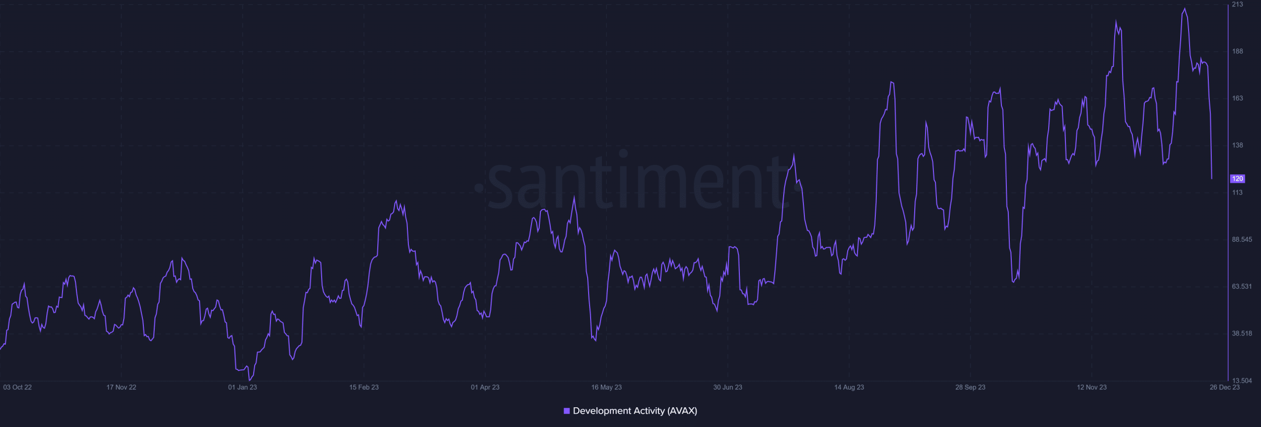
Task: Click the 13.504 y-axis value
Action: click(1242, 381)
